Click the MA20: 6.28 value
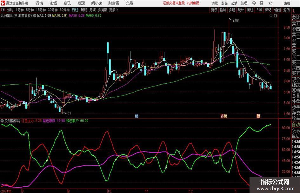 pos(77,16)
